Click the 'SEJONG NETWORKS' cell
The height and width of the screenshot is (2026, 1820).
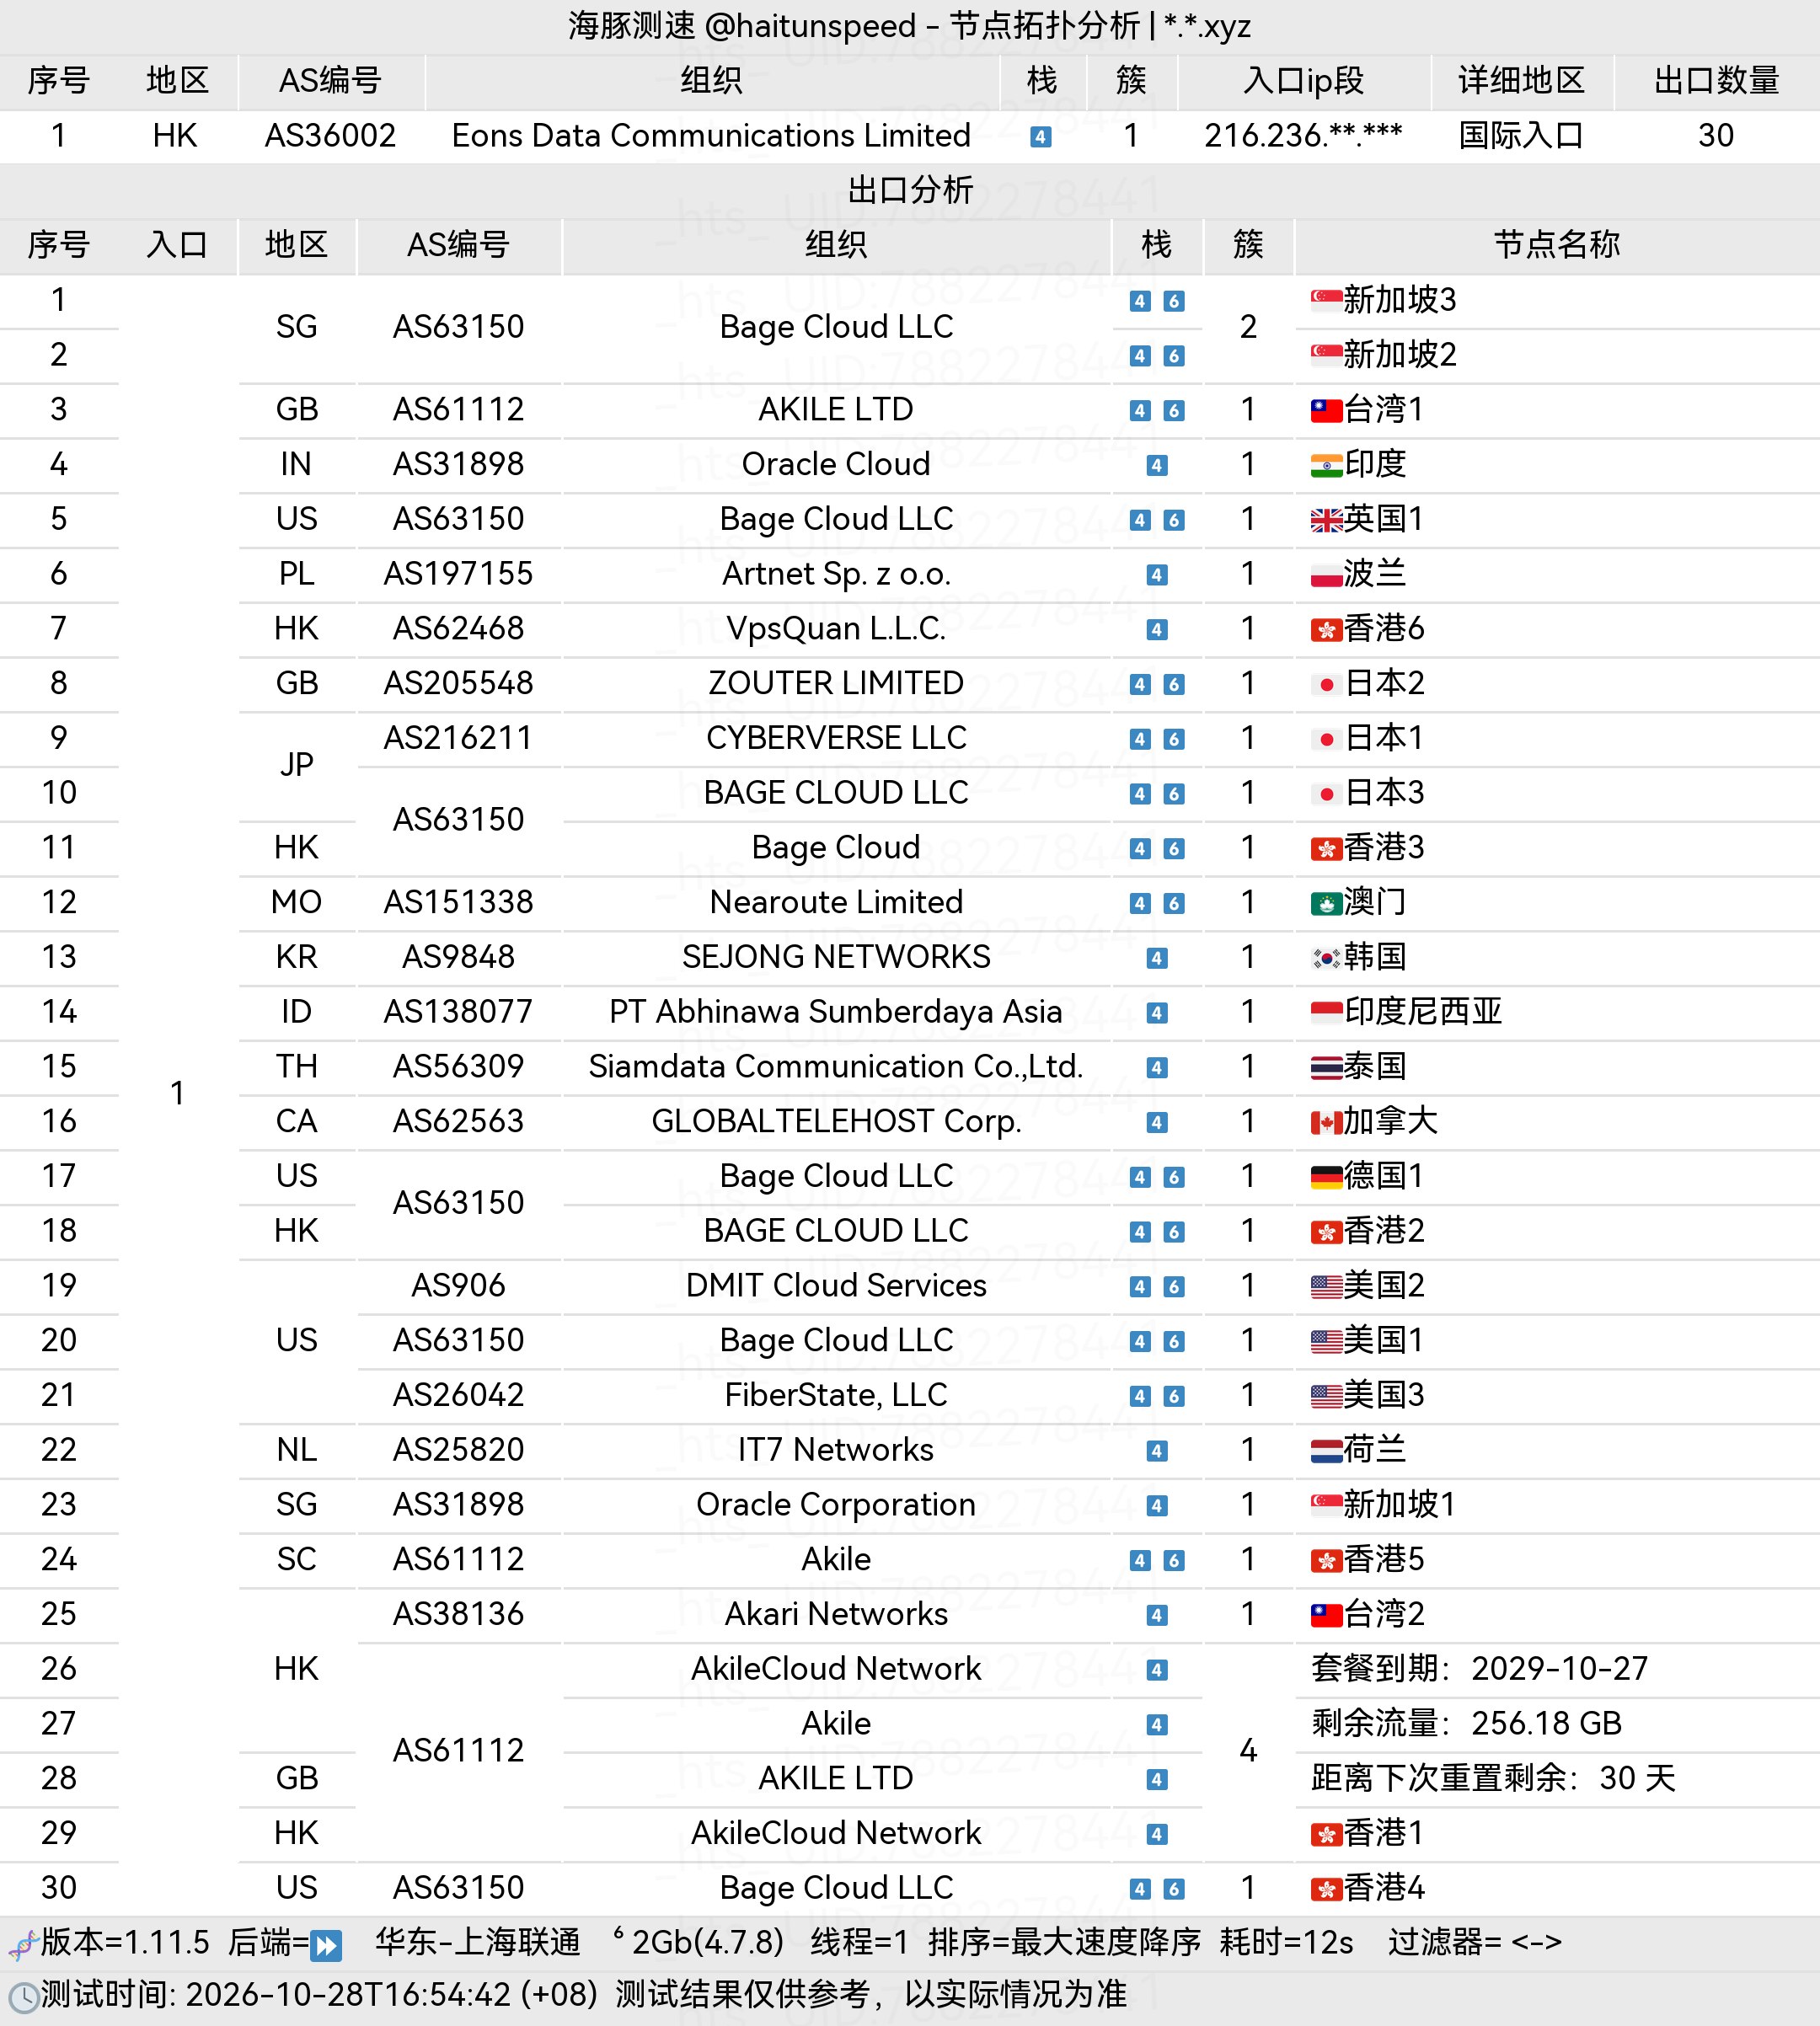[x=836, y=957]
